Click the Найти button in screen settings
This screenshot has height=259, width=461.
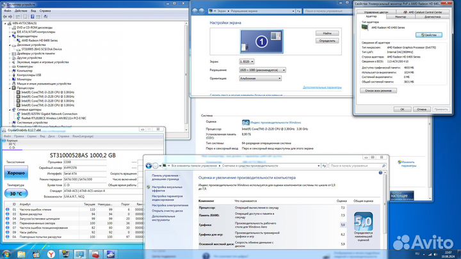pyautogui.click(x=327, y=33)
